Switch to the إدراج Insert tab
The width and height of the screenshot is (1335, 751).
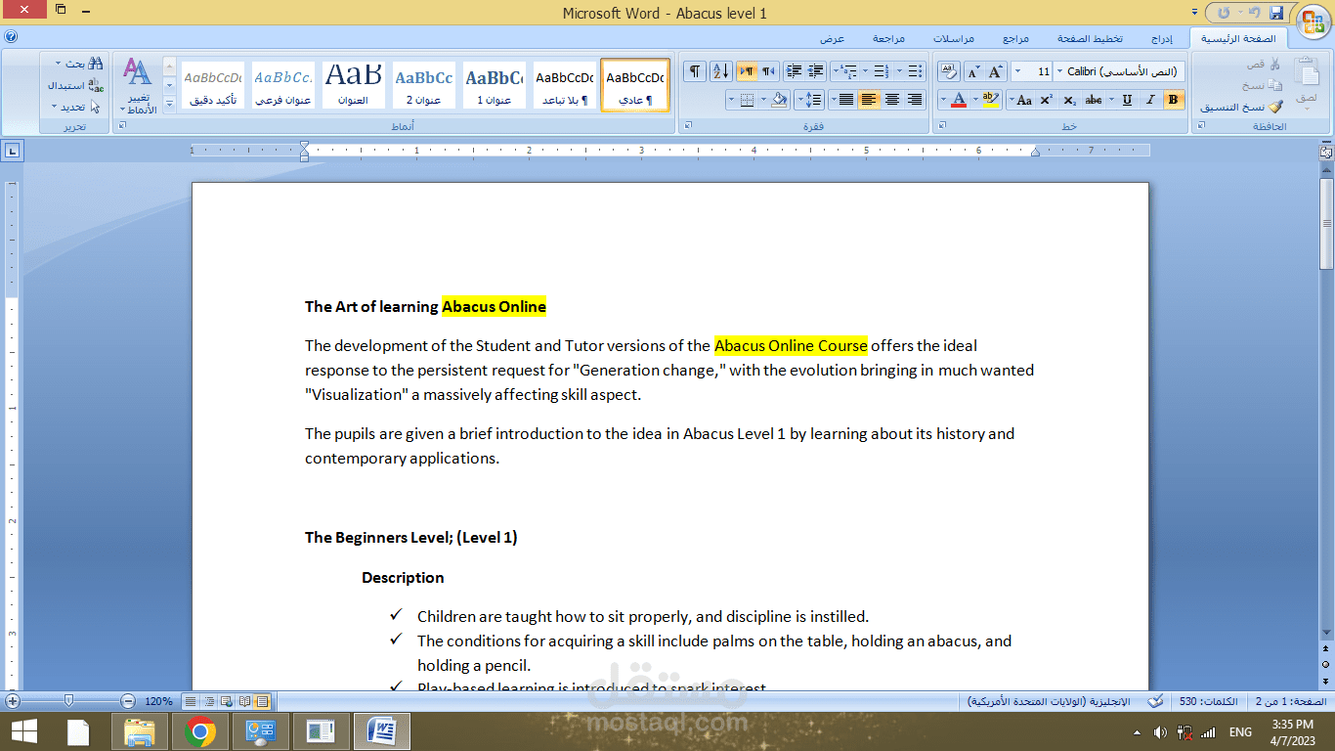(1162, 38)
